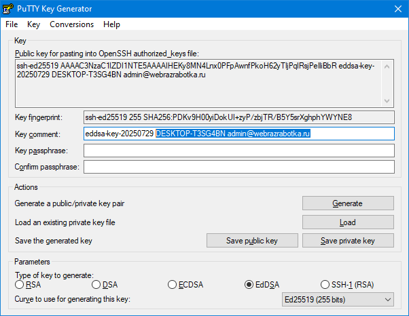Select the ECDSA key type
The height and width of the screenshot is (316, 409).
pyautogui.click(x=173, y=285)
